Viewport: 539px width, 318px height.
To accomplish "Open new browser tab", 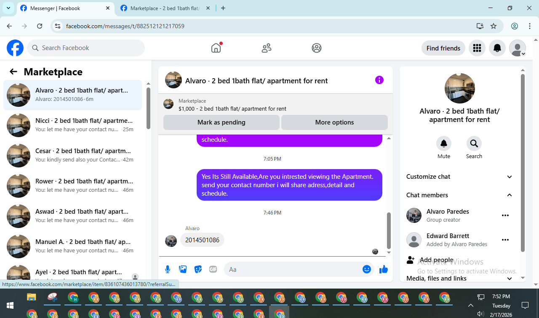I will 223,8.
